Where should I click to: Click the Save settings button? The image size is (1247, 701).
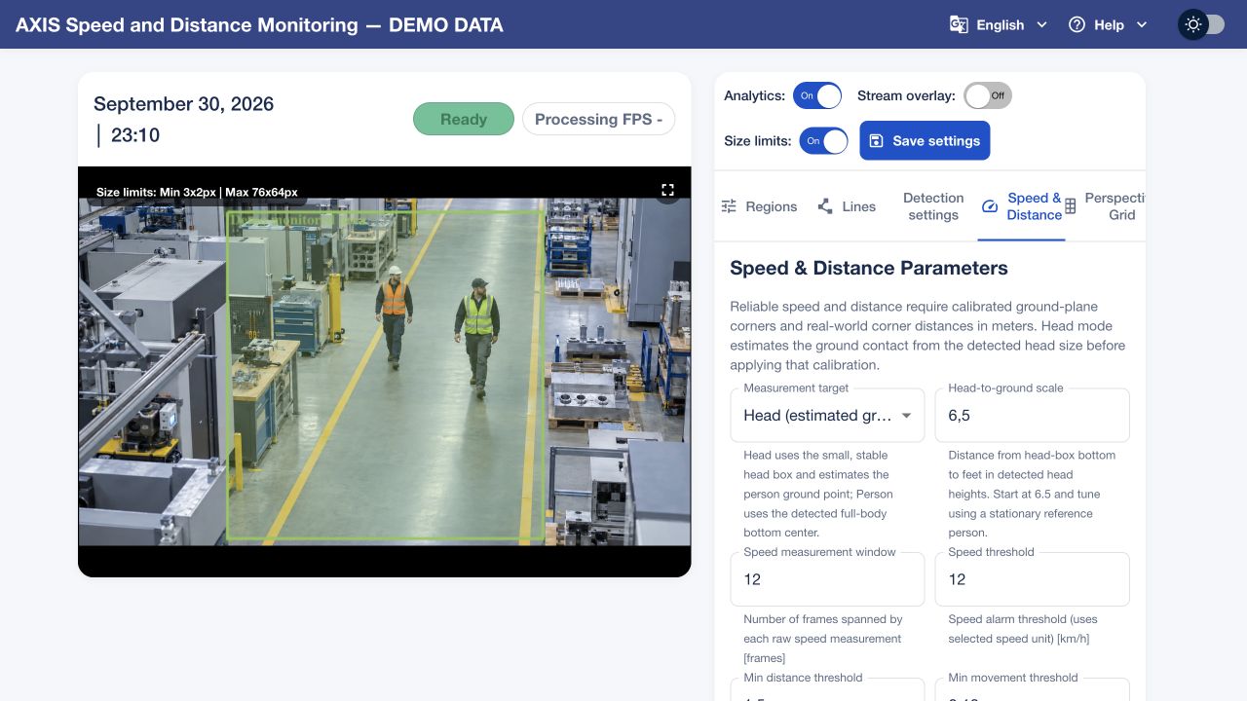tap(925, 140)
